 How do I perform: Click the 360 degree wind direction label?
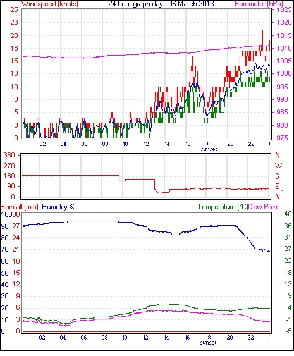9,156
